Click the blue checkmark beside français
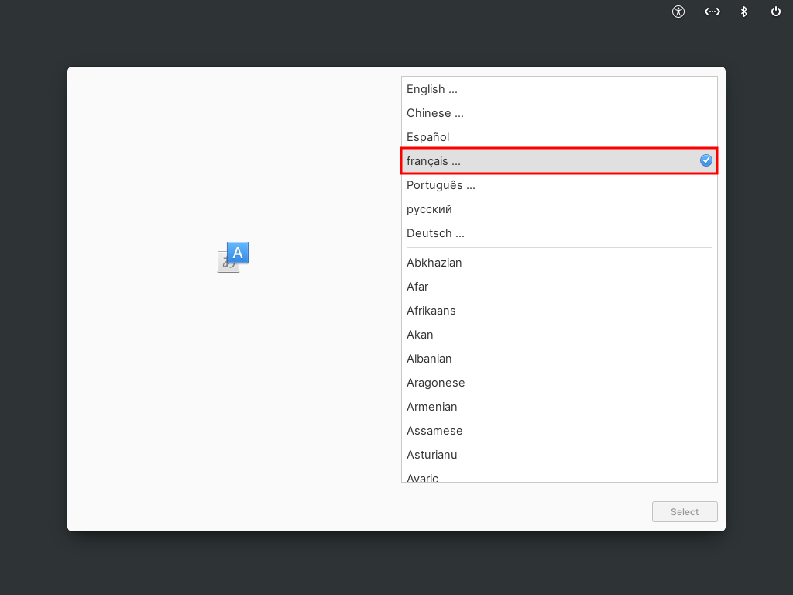This screenshot has height=595, width=793. point(706,160)
